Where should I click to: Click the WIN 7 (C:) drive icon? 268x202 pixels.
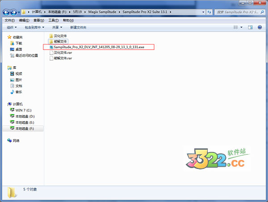pyautogui.click(x=12, y=110)
